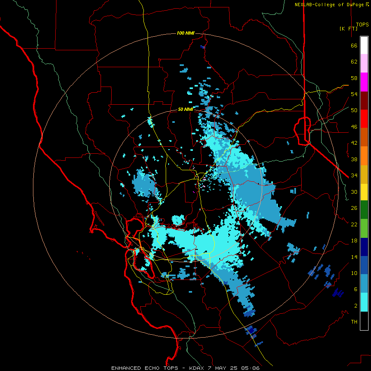Click the bright red legend swatch

click(x=364, y=119)
